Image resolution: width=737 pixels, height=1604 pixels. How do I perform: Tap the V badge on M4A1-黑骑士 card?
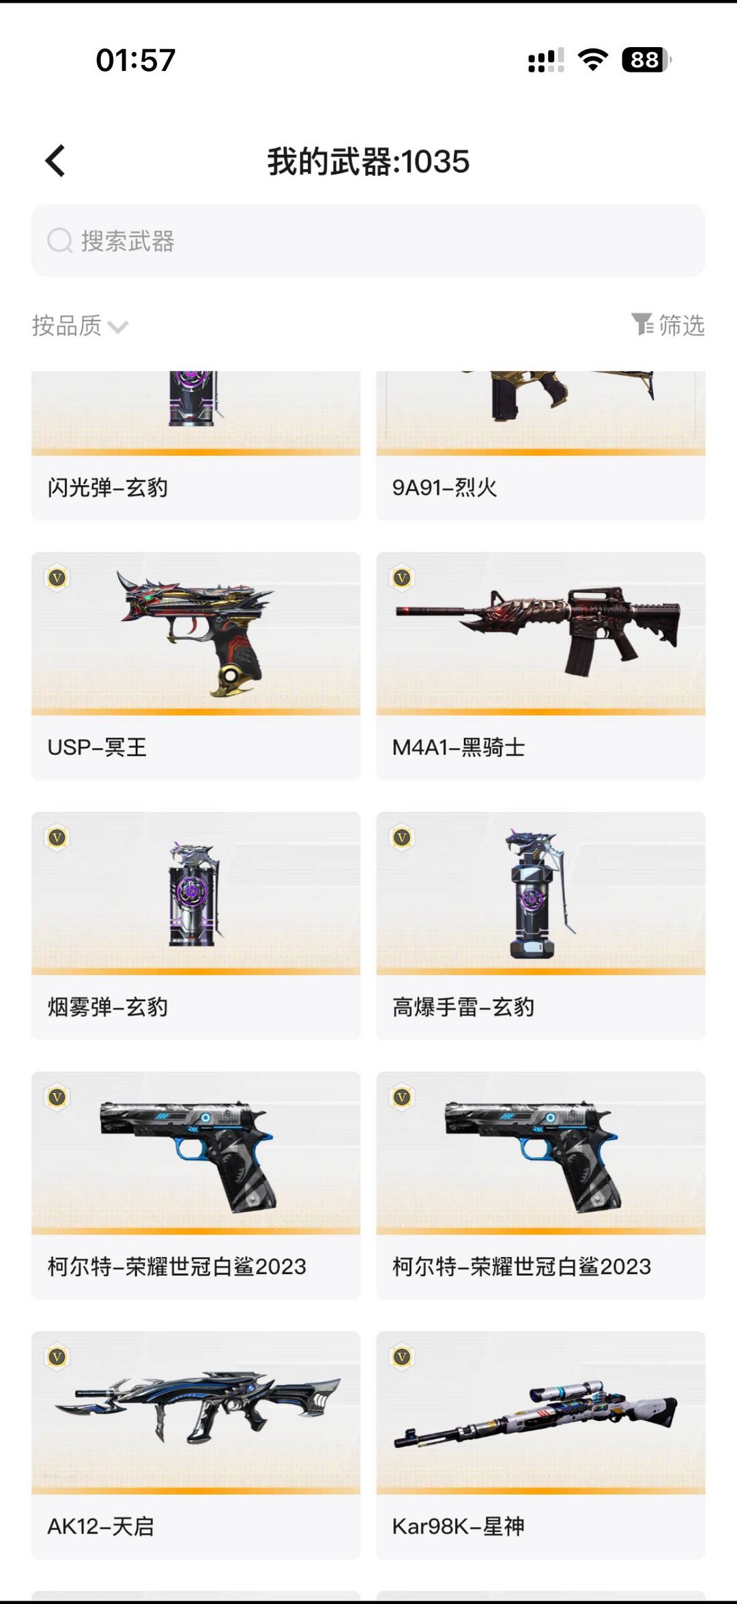point(402,579)
